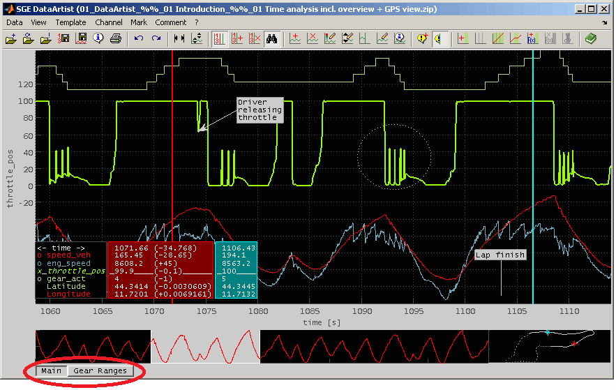Viewport: 616px width, 390px height.
Task: Undo the last action
Action: 139,38
